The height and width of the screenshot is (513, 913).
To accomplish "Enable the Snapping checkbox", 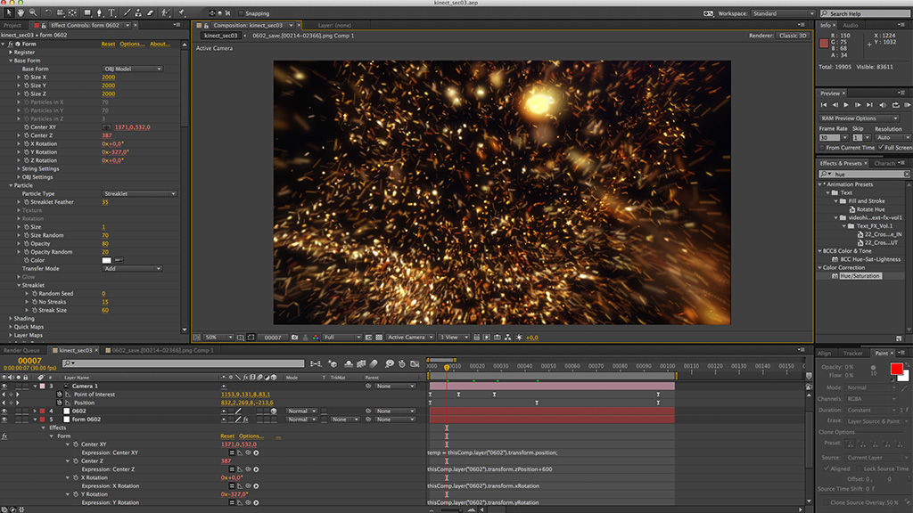I will (241, 14).
